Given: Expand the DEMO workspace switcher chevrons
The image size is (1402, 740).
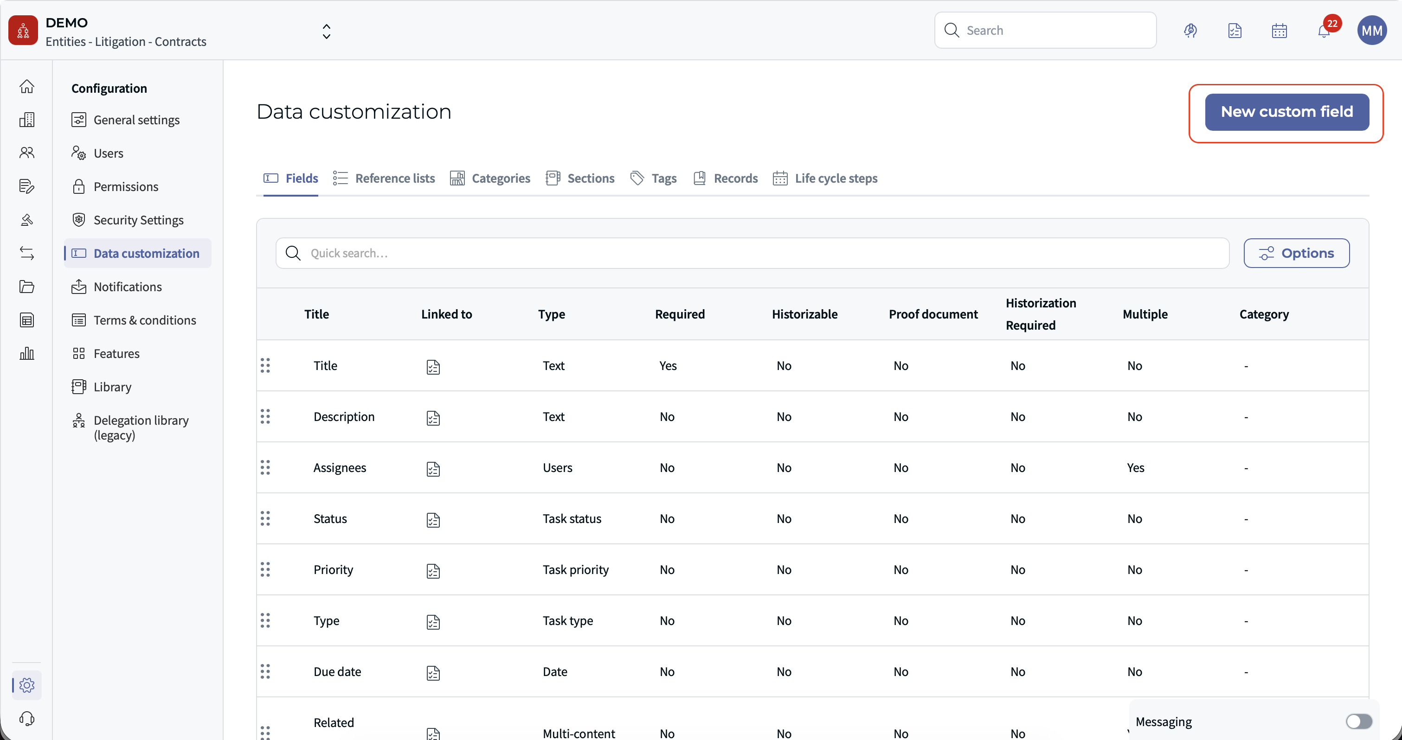Looking at the screenshot, I should (x=326, y=31).
